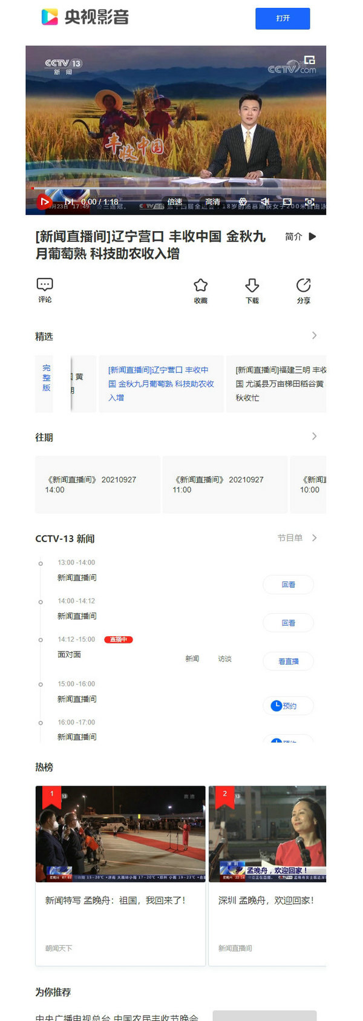363x1021 pixels.
Task: Click the main video title text
Action: [x=150, y=245]
